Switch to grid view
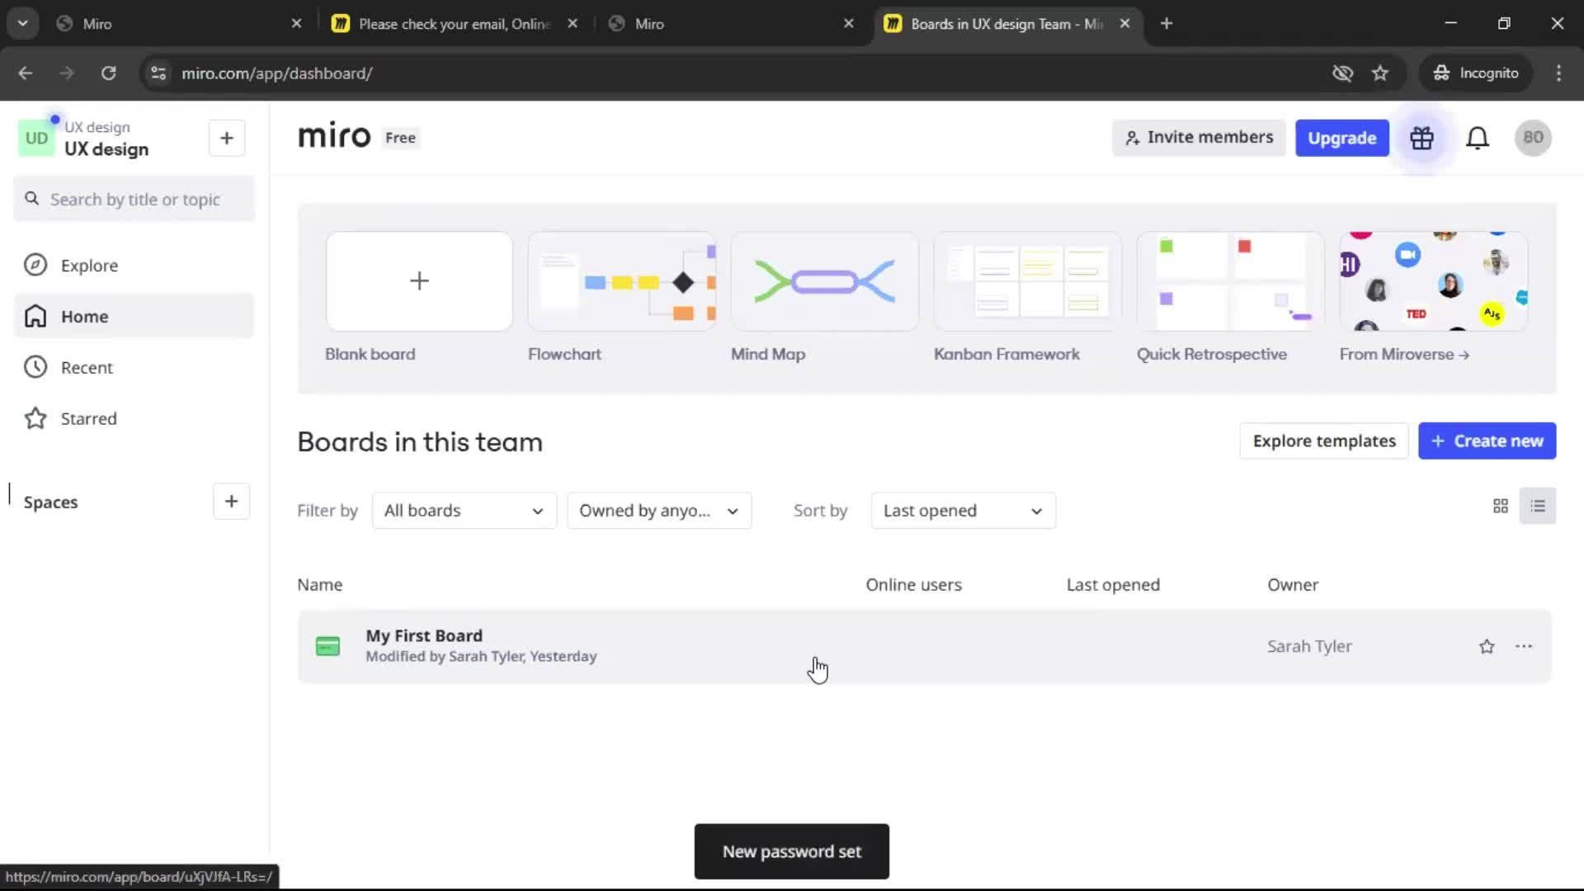This screenshot has height=891, width=1584. point(1501,506)
